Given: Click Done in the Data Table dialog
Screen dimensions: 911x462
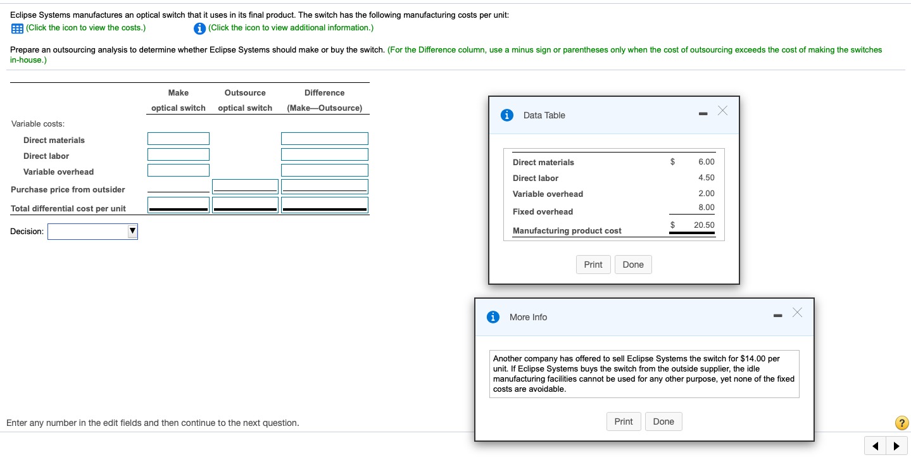Looking at the screenshot, I should [x=633, y=265].
